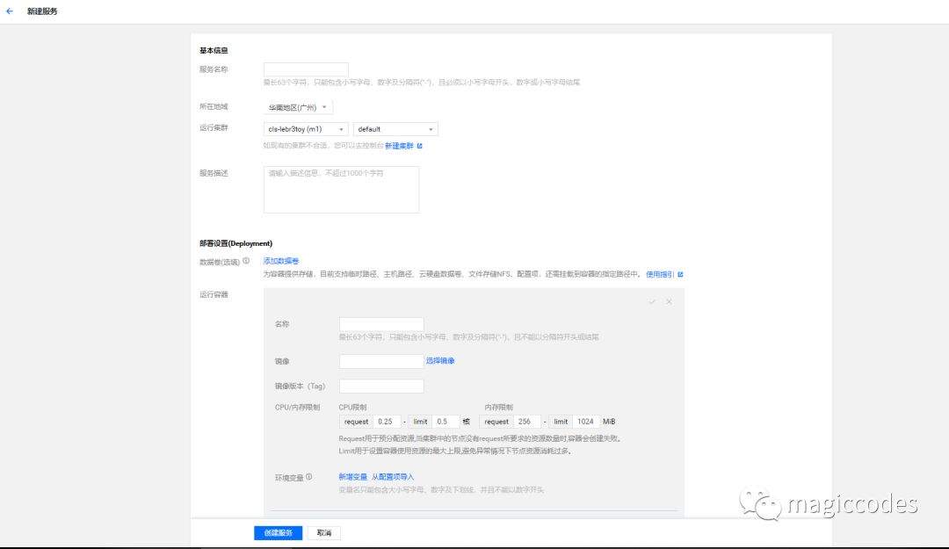949x549 pixels.
Task: Click memory request field showing 256
Action: pos(527,422)
